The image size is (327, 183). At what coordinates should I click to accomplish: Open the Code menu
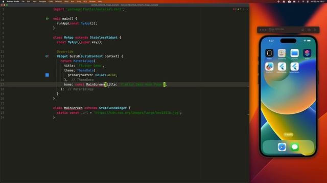[51, 2]
